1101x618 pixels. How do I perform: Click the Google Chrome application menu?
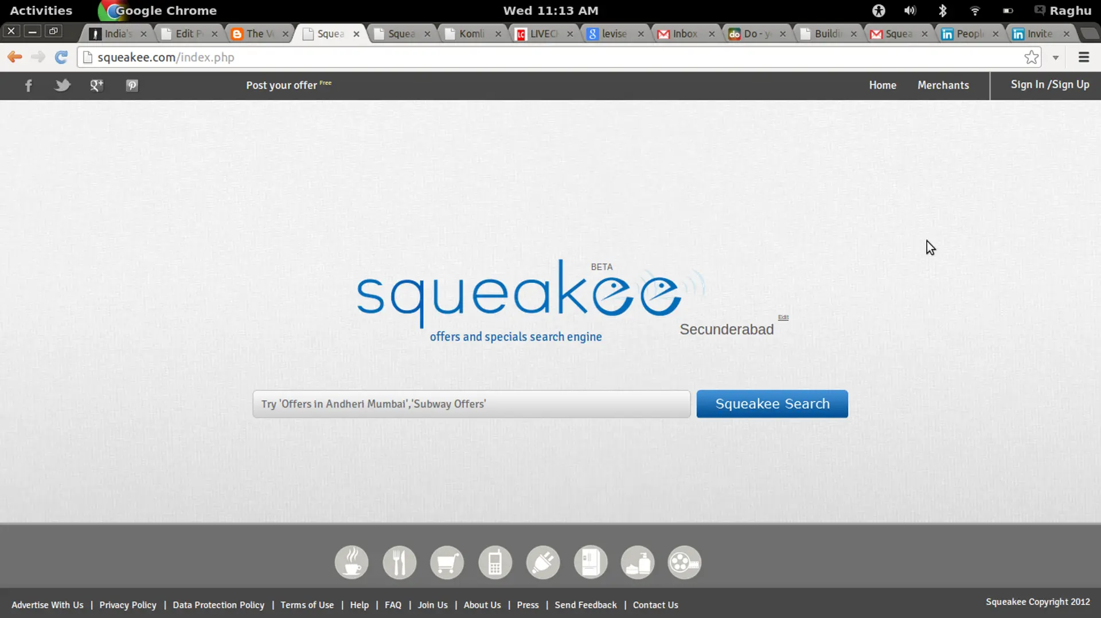pyautogui.click(x=158, y=10)
